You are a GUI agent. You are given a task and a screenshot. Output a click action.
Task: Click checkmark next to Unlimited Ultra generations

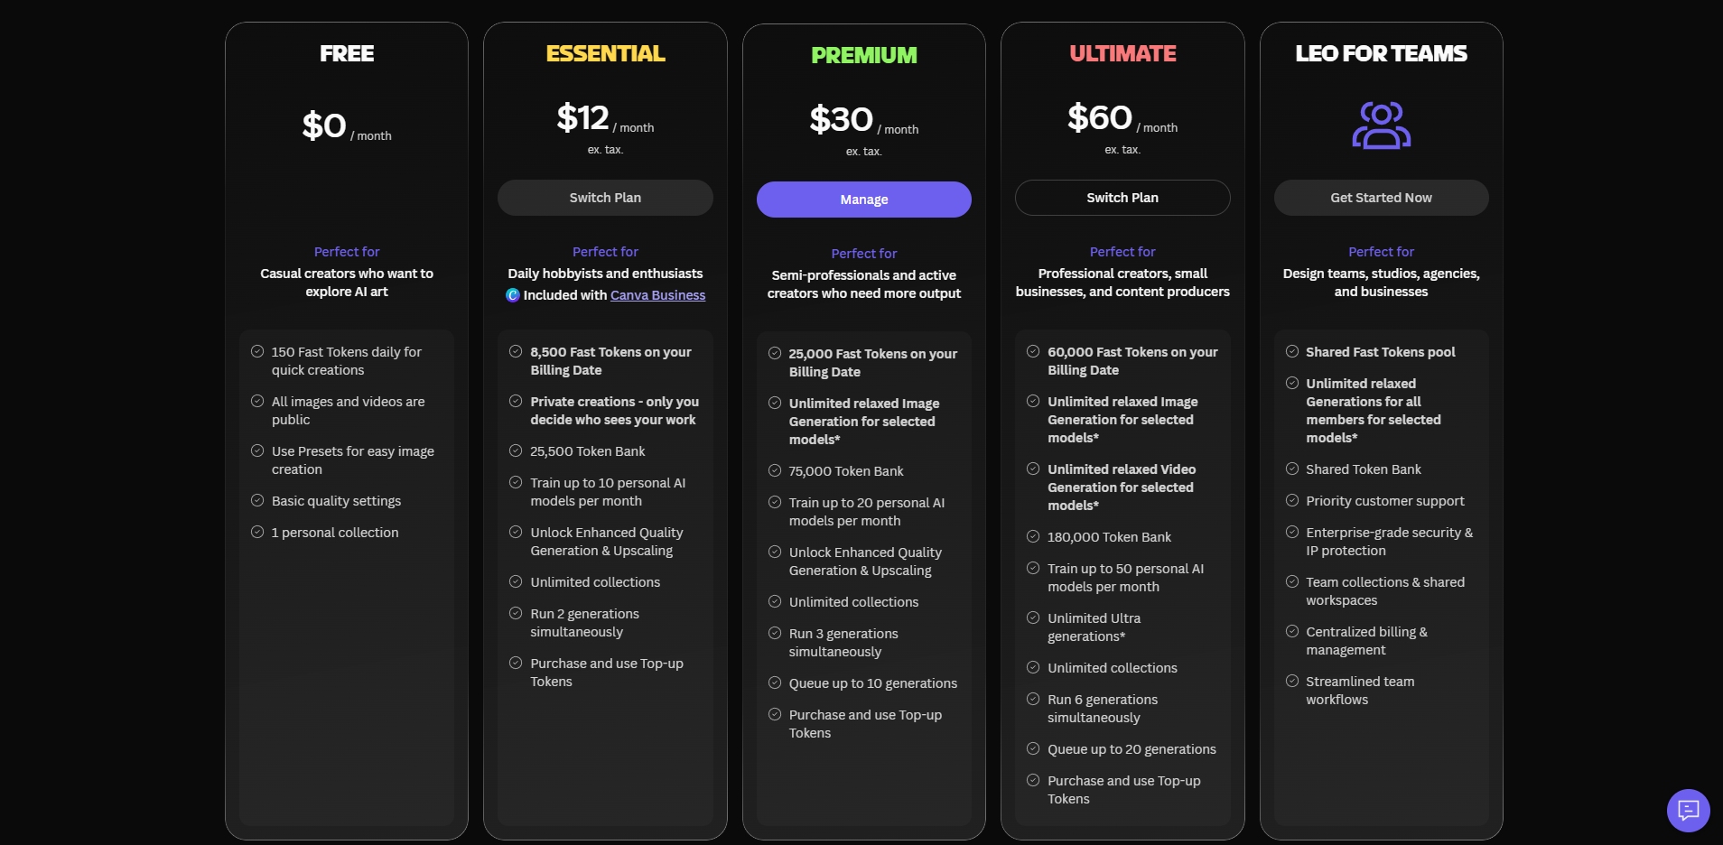(x=1033, y=618)
